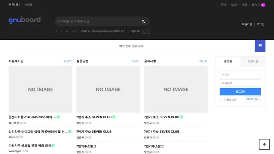Open the post 파워약국 센트립 안전 복용 안내
This screenshot has width=274, height=154.
tap(30, 145)
